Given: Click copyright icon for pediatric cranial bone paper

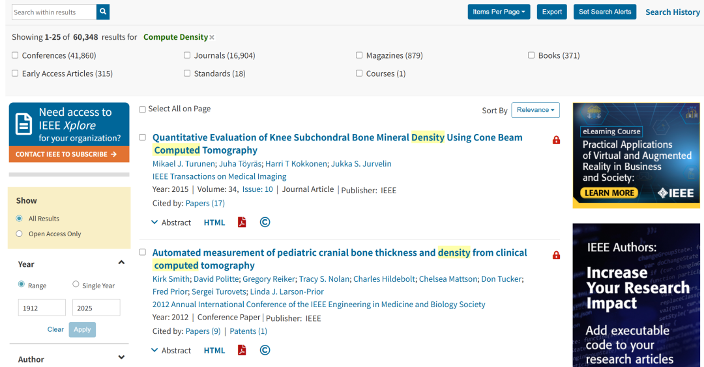Looking at the screenshot, I should (x=265, y=350).
